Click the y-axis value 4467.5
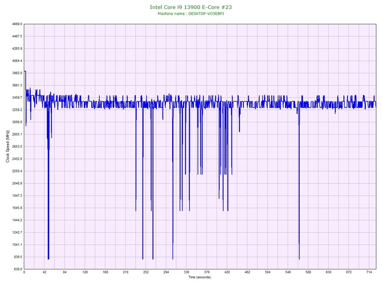 [x=17, y=37]
